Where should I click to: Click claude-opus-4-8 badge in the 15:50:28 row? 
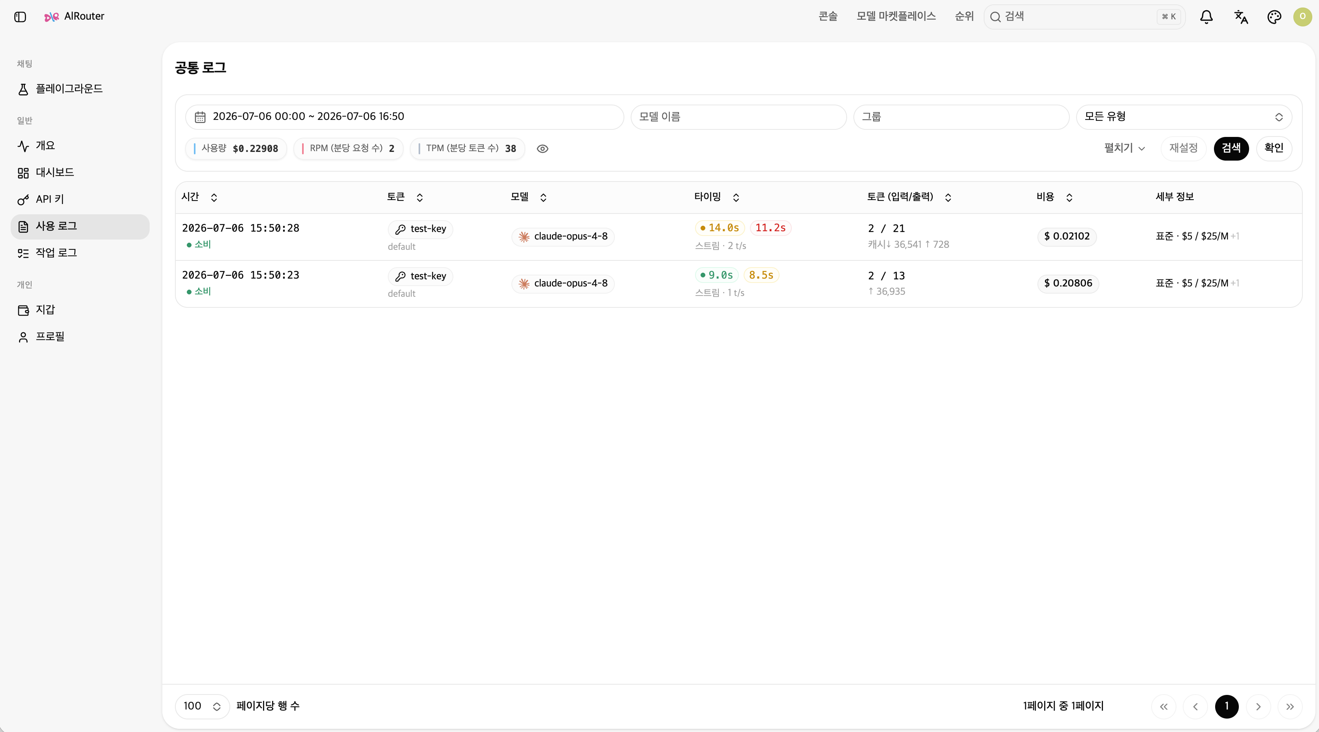pyautogui.click(x=563, y=237)
